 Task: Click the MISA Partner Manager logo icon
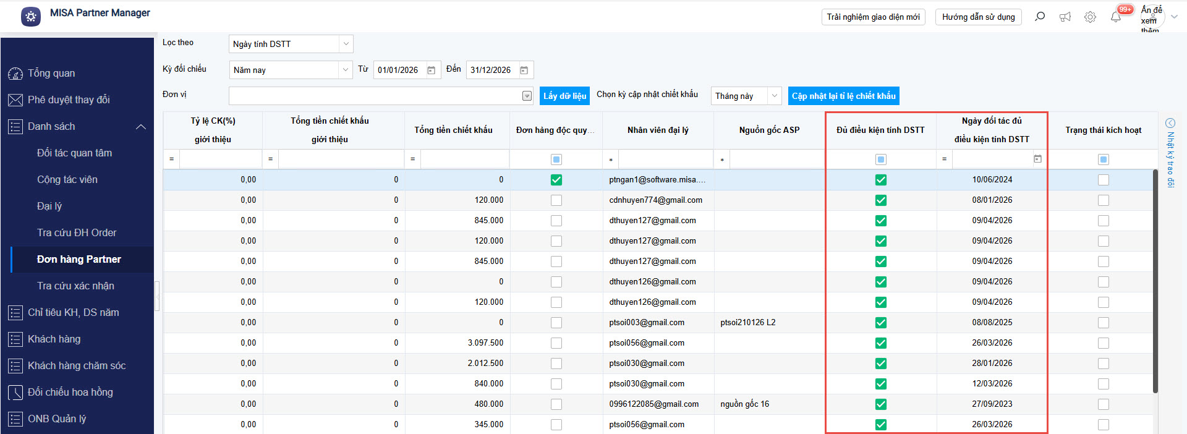[31, 17]
